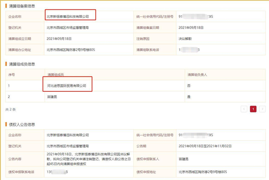Select row number 1 in member table
This screenshot has height=180, width=269.
(9, 86)
